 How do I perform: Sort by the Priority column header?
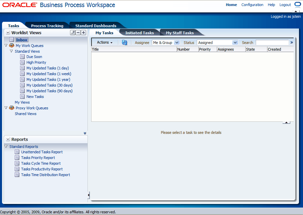click(208, 49)
